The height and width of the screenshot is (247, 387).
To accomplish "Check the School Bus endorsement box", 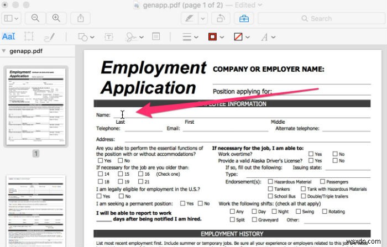I will coord(270,196).
